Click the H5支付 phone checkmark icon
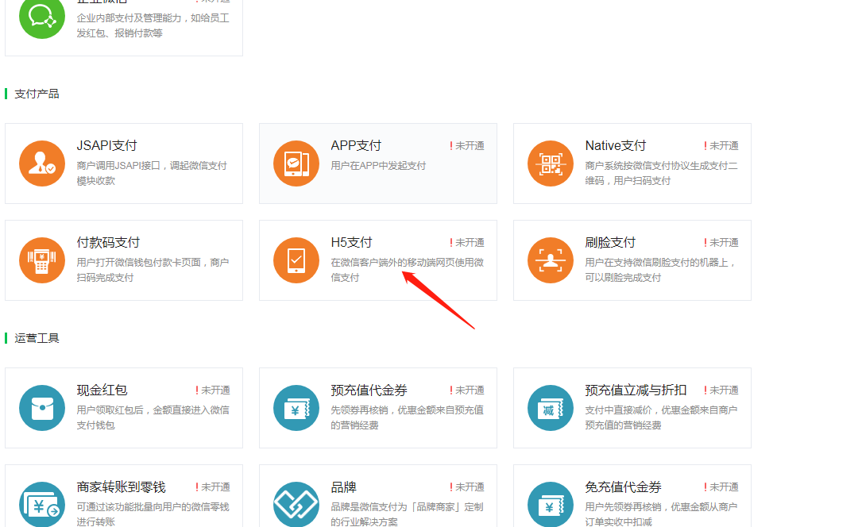The width and height of the screenshot is (862, 527). pos(296,260)
